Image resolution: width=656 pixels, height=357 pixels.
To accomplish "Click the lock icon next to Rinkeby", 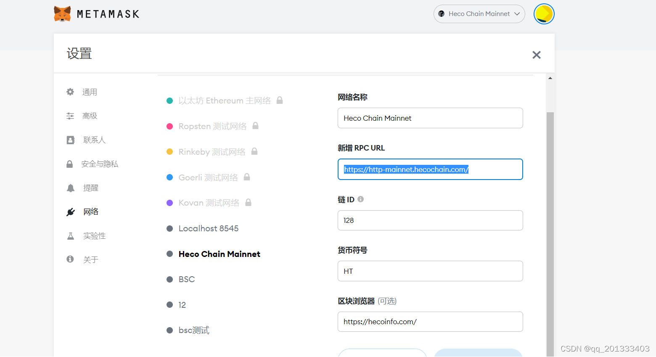I will tap(254, 151).
